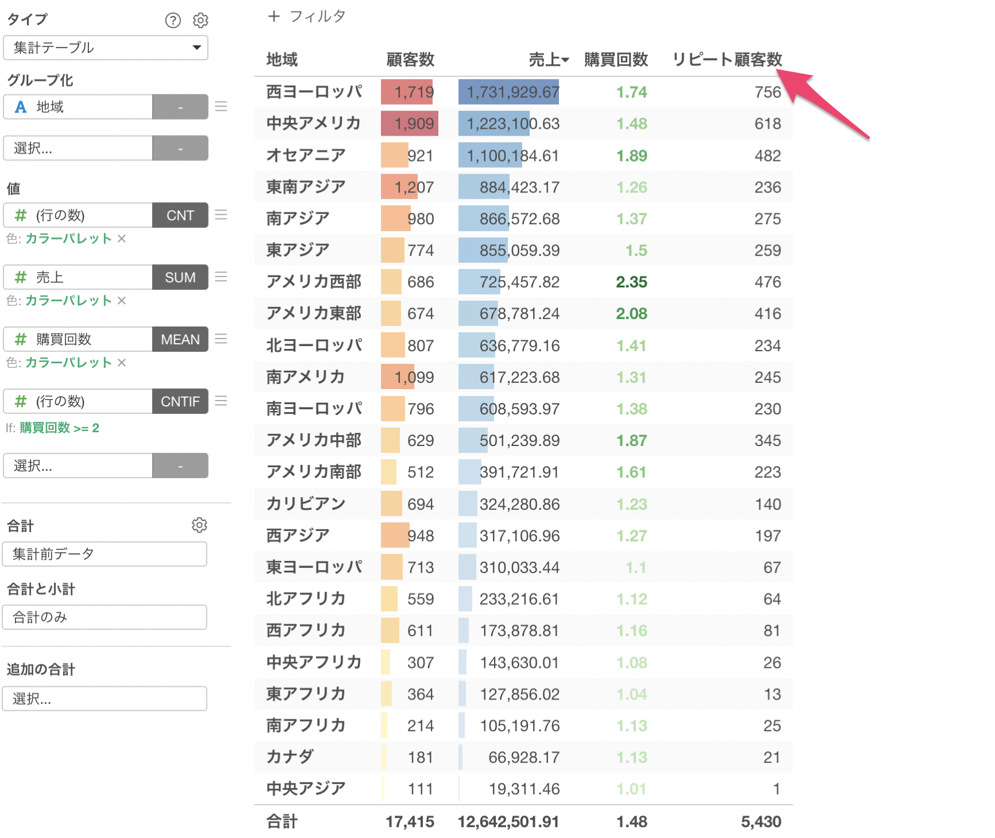Open カラーパレット link under 購買回数
Screen dimensions: 995x838
(68, 363)
